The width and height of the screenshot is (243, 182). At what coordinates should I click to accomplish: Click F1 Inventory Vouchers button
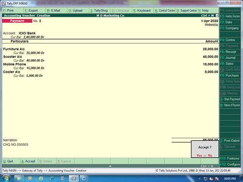coord(230,16)
